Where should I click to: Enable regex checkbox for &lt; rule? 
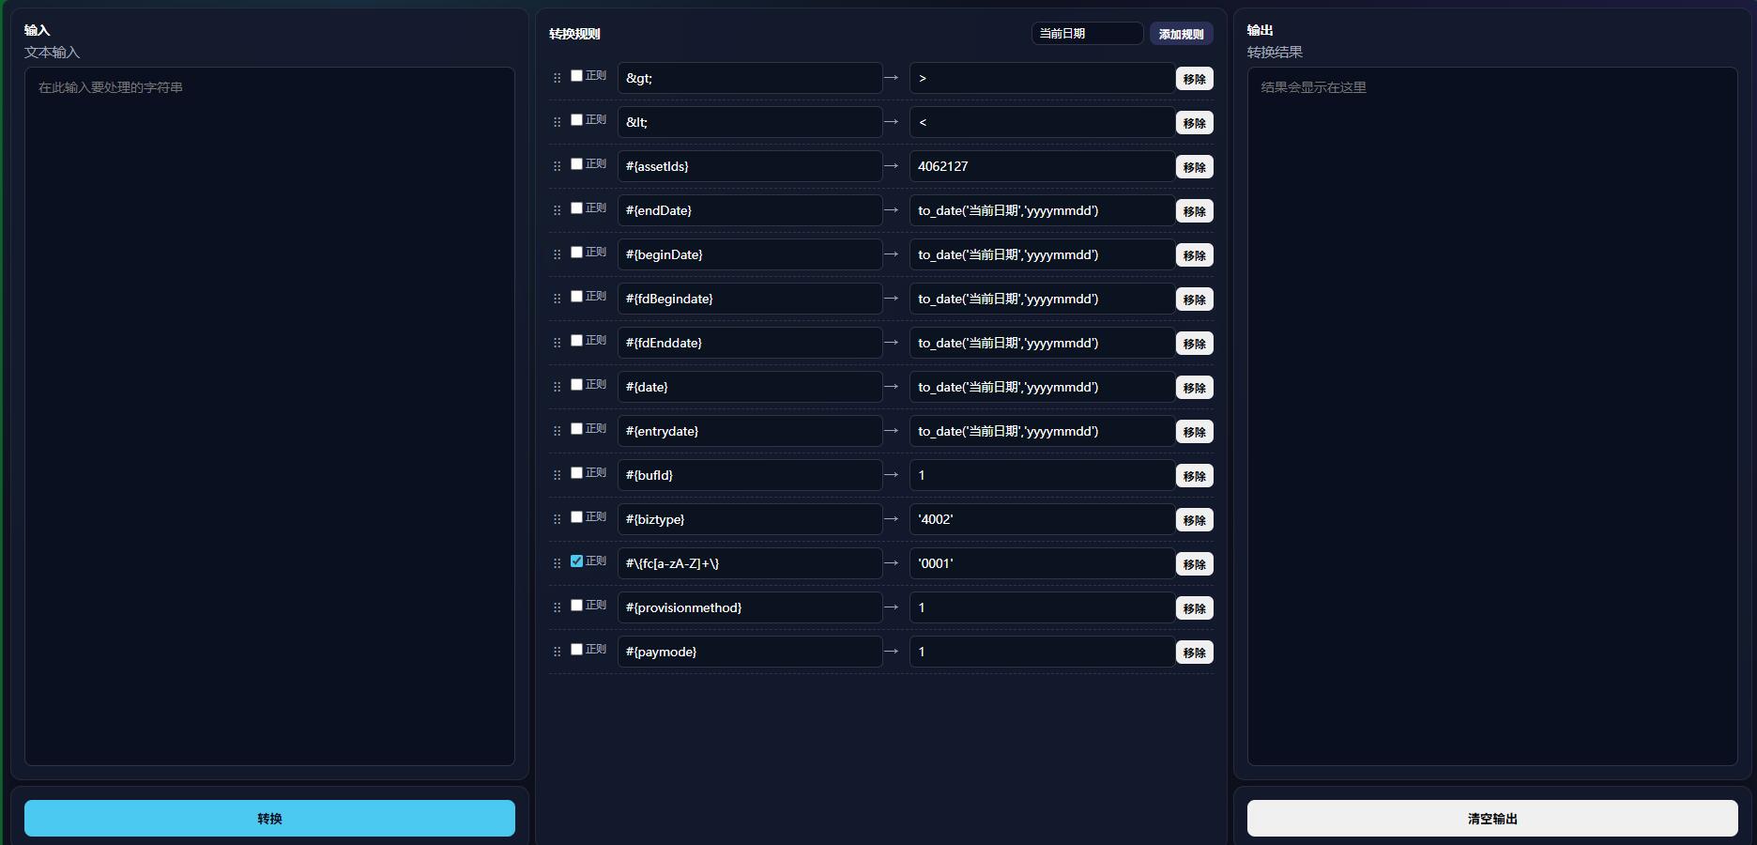coord(576,119)
